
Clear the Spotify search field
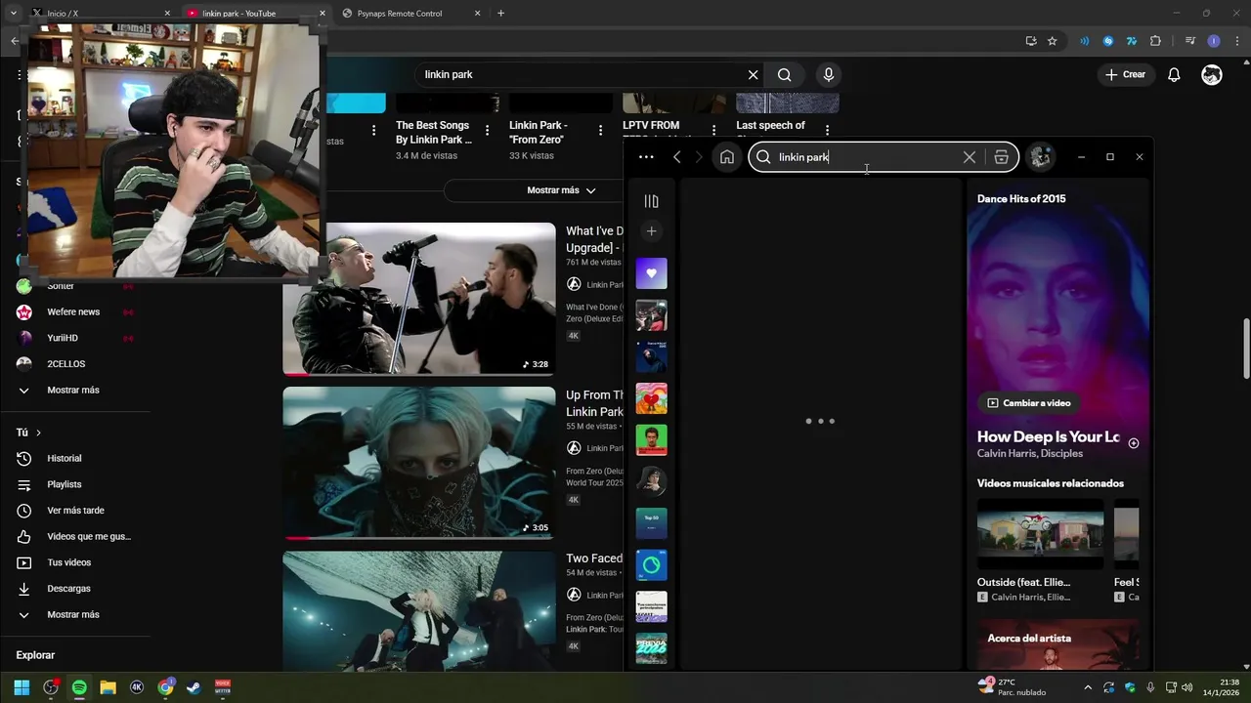[969, 157]
